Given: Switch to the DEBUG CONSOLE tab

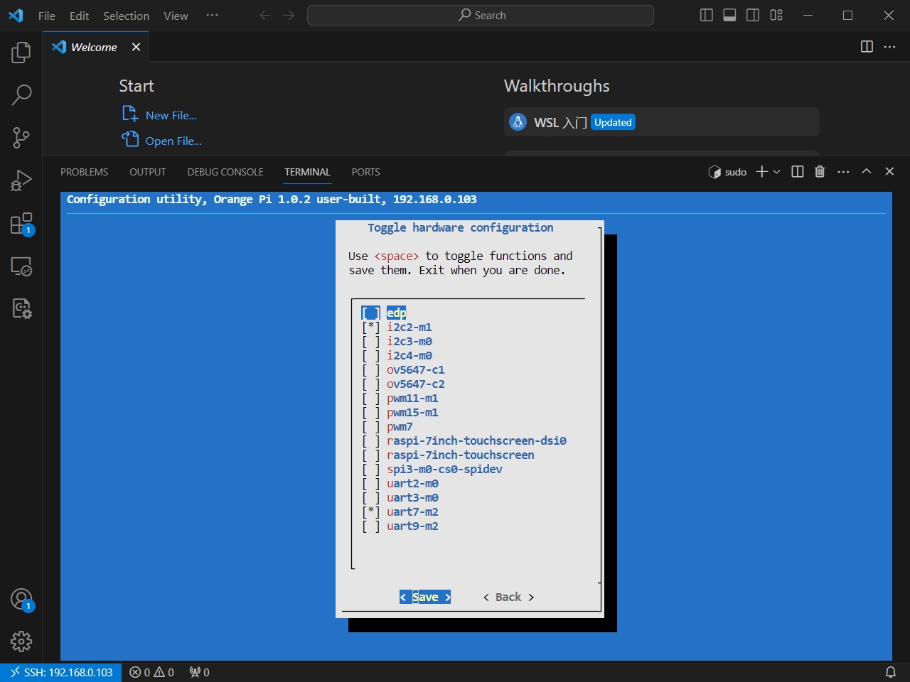Looking at the screenshot, I should (225, 172).
